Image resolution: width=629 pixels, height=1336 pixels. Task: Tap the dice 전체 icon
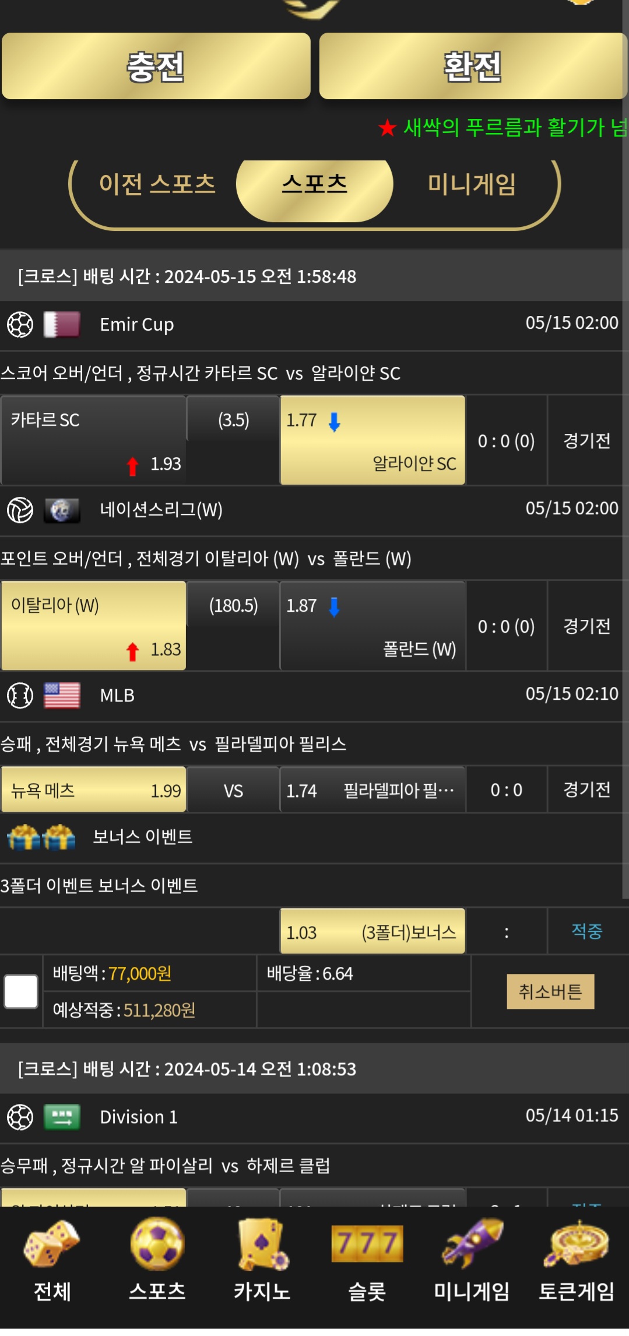coord(51,1244)
